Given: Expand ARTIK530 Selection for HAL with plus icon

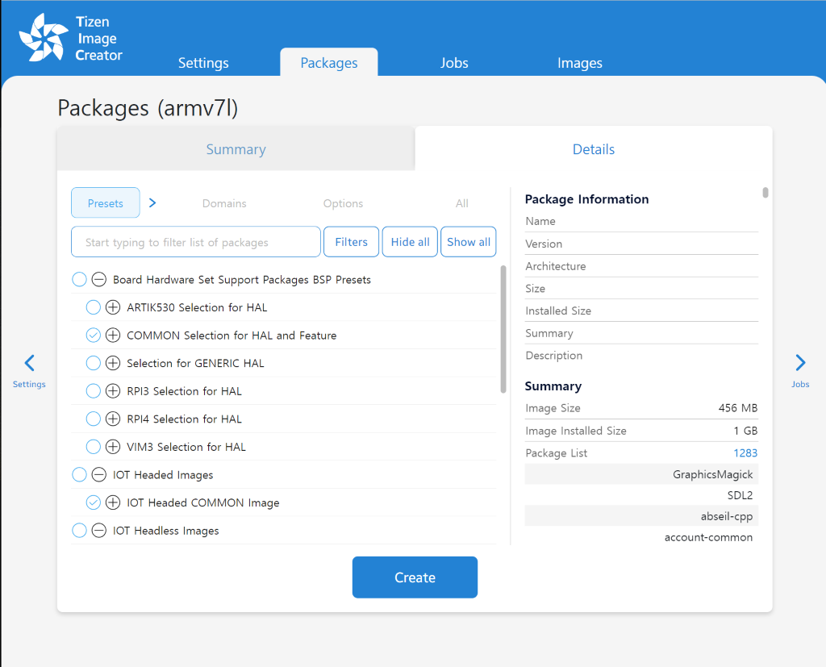Looking at the screenshot, I should click(112, 307).
